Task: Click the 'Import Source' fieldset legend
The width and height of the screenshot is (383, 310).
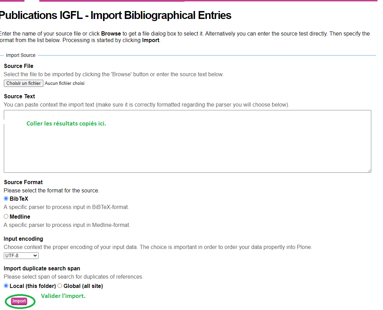Action: click(21, 55)
